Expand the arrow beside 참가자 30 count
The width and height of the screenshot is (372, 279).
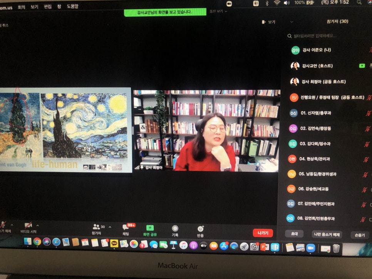point(110,227)
